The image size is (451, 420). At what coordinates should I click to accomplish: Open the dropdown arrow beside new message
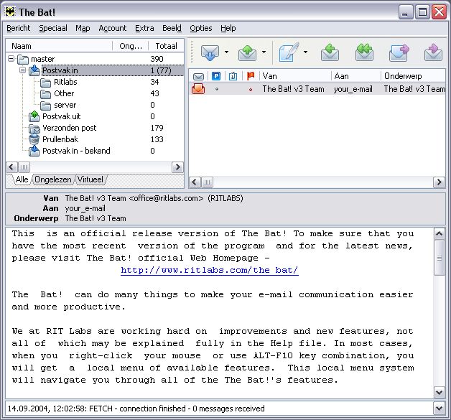(x=305, y=52)
